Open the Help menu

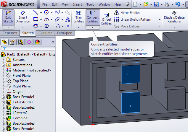(118, 4)
